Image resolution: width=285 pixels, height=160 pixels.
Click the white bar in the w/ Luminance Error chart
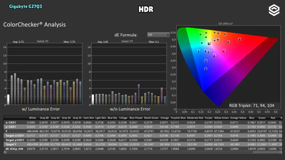(8, 100)
